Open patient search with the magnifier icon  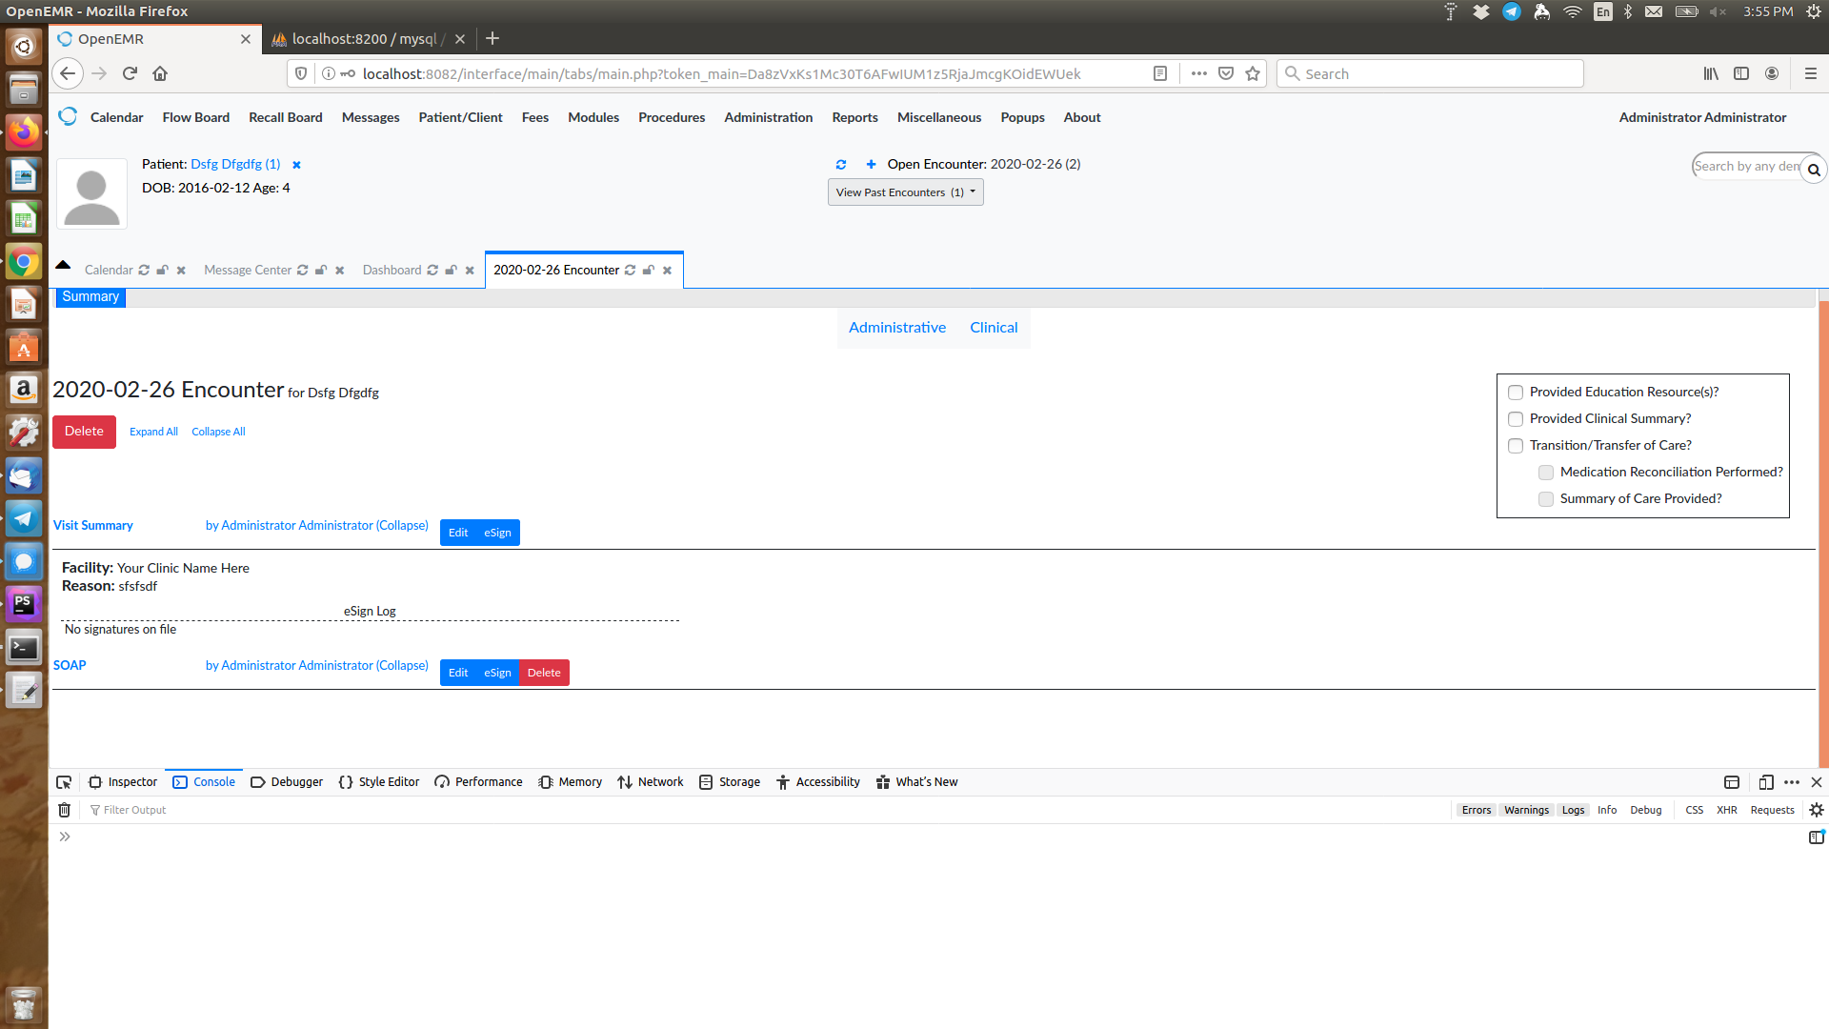[x=1814, y=169]
